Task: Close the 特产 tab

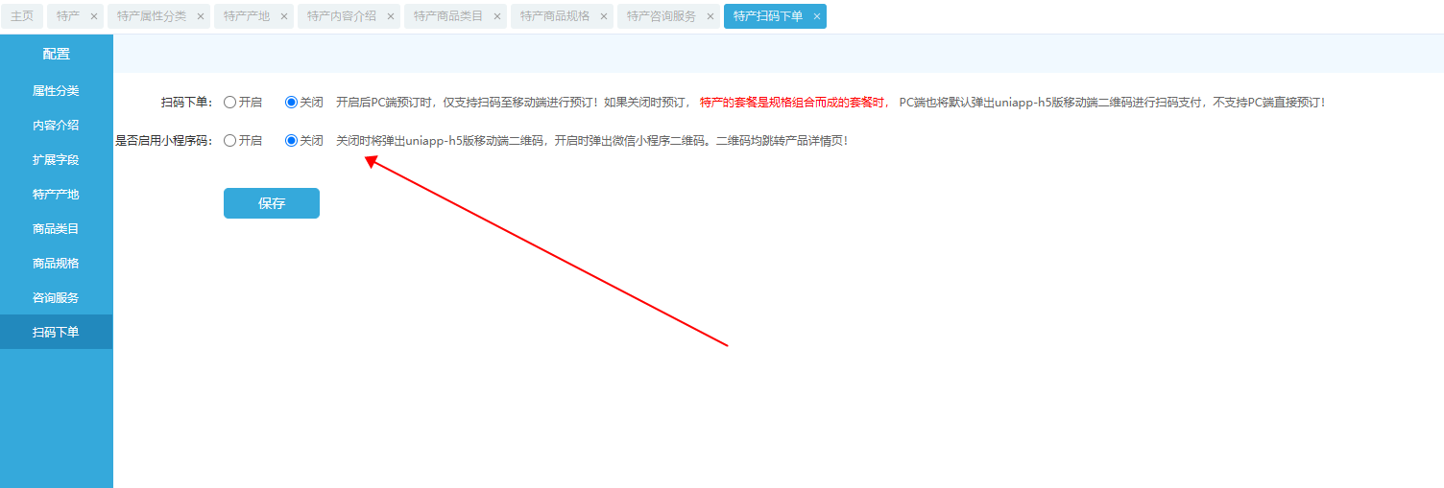Action: (x=94, y=16)
